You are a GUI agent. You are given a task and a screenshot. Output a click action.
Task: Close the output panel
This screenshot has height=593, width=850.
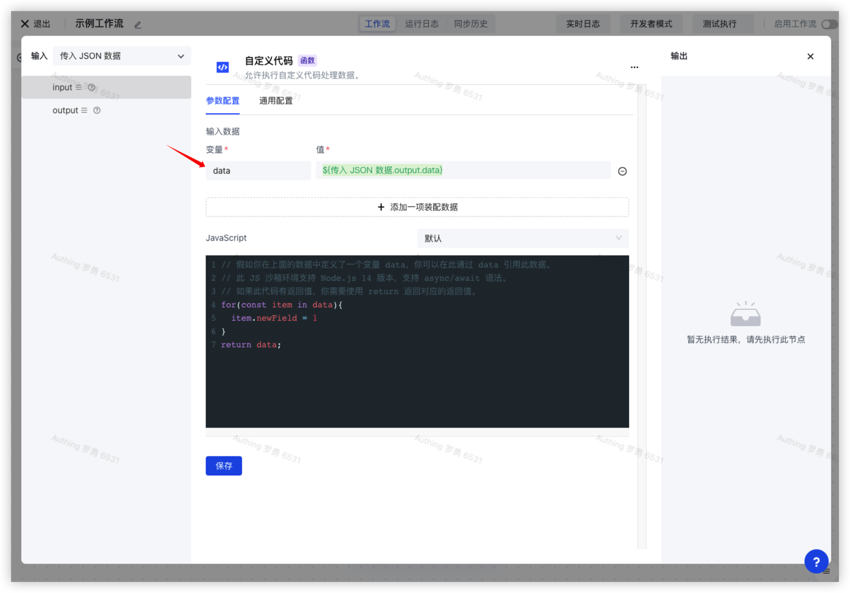click(x=810, y=56)
